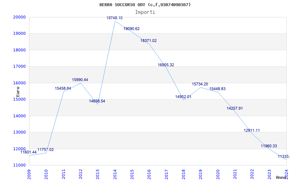Select the 16905.32 data label

(x=166, y=65)
